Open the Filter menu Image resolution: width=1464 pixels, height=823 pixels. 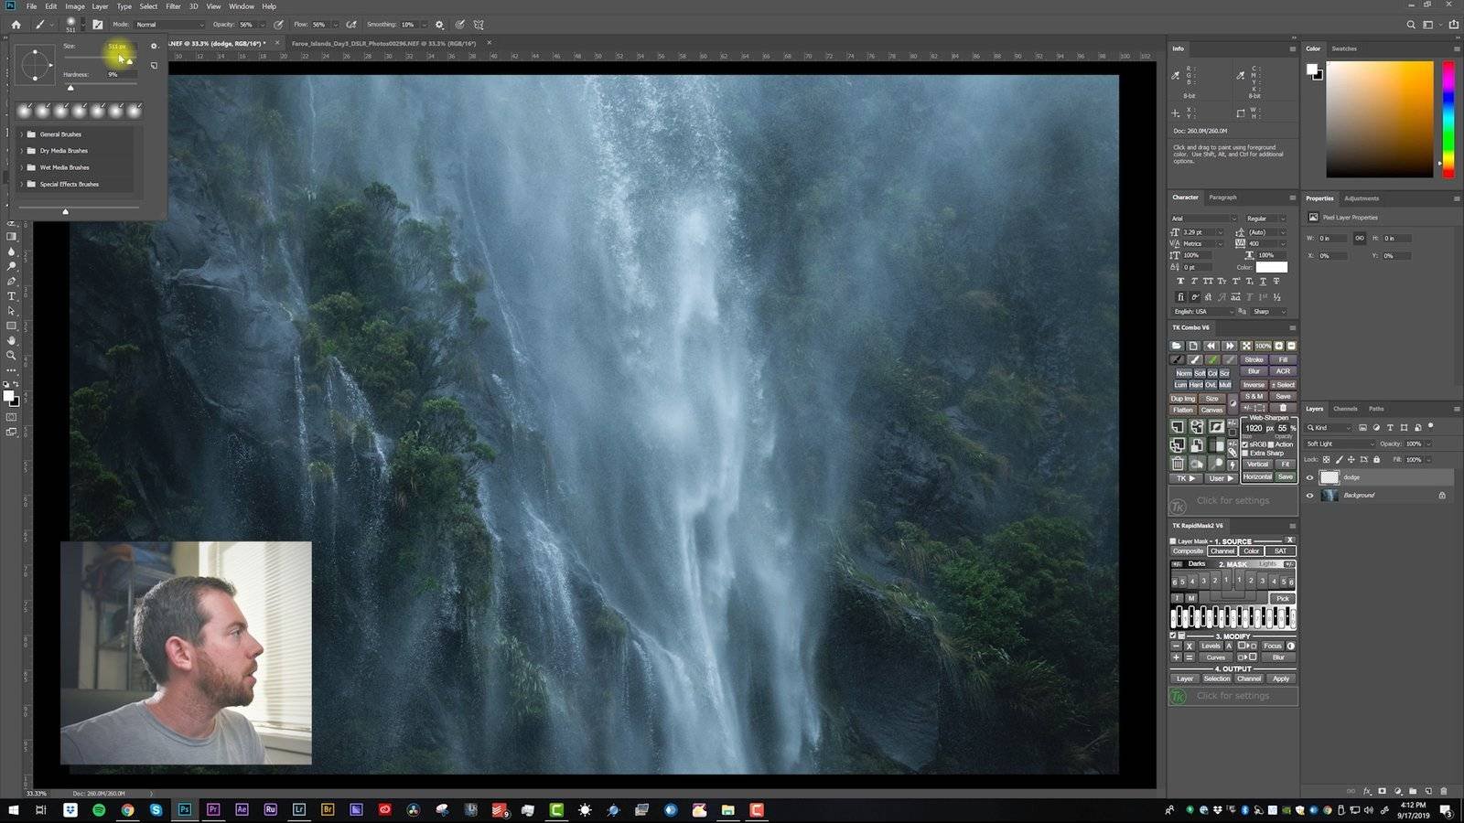(173, 6)
